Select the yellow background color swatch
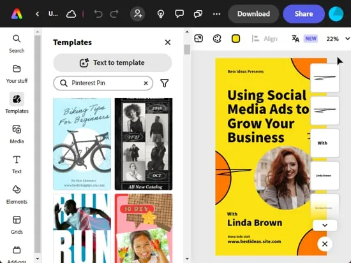This screenshot has width=351, height=263. coord(235,39)
